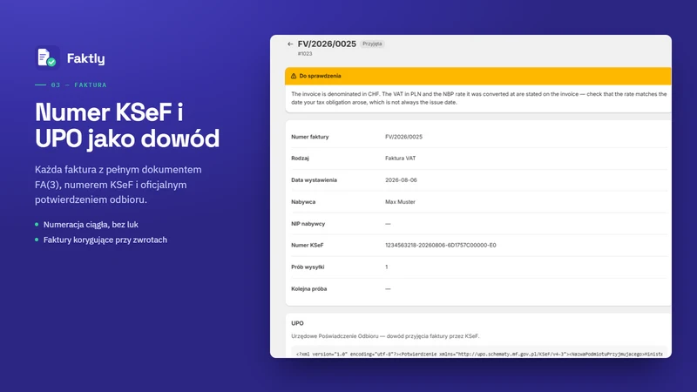Click the Numer KSeF i UPO jako dowód headline
The height and width of the screenshot is (392, 697).
pos(127,125)
